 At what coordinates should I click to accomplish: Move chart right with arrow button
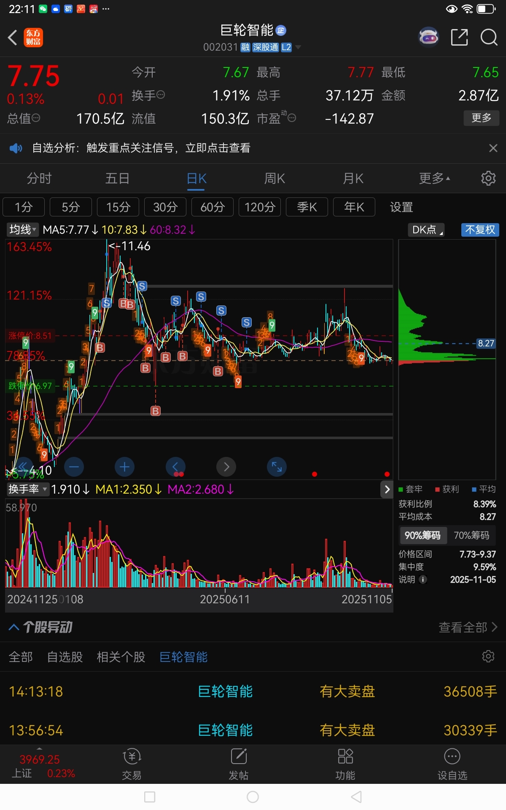click(x=226, y=467)
